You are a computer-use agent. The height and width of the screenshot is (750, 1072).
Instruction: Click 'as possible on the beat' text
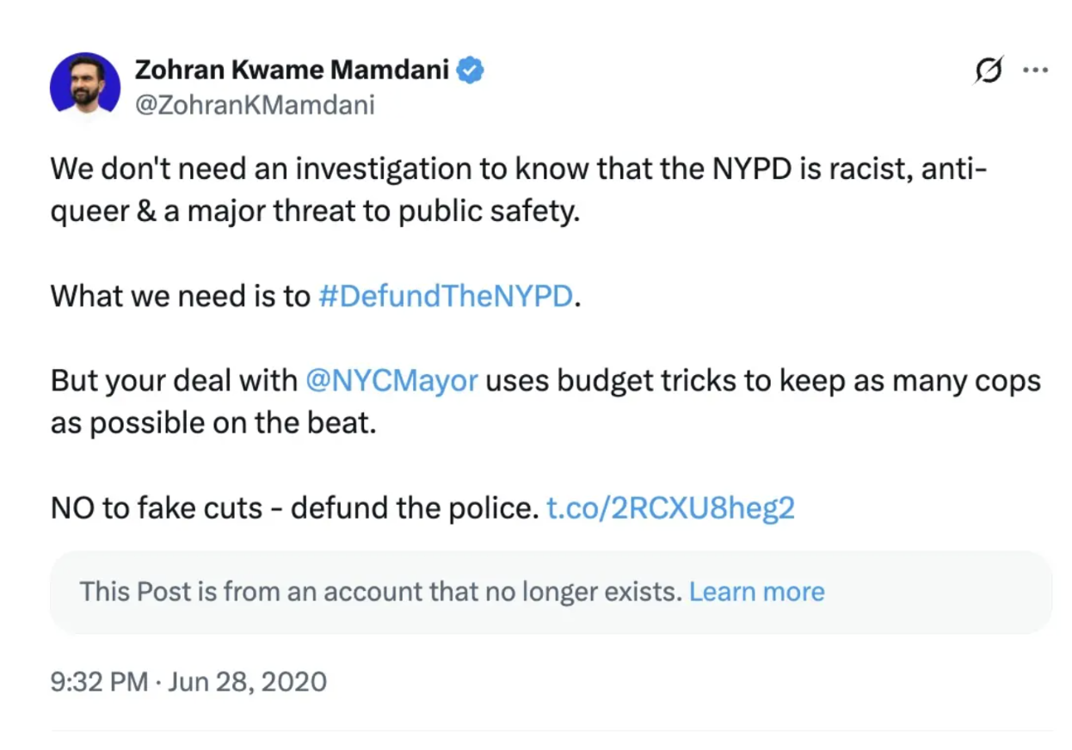213,423
